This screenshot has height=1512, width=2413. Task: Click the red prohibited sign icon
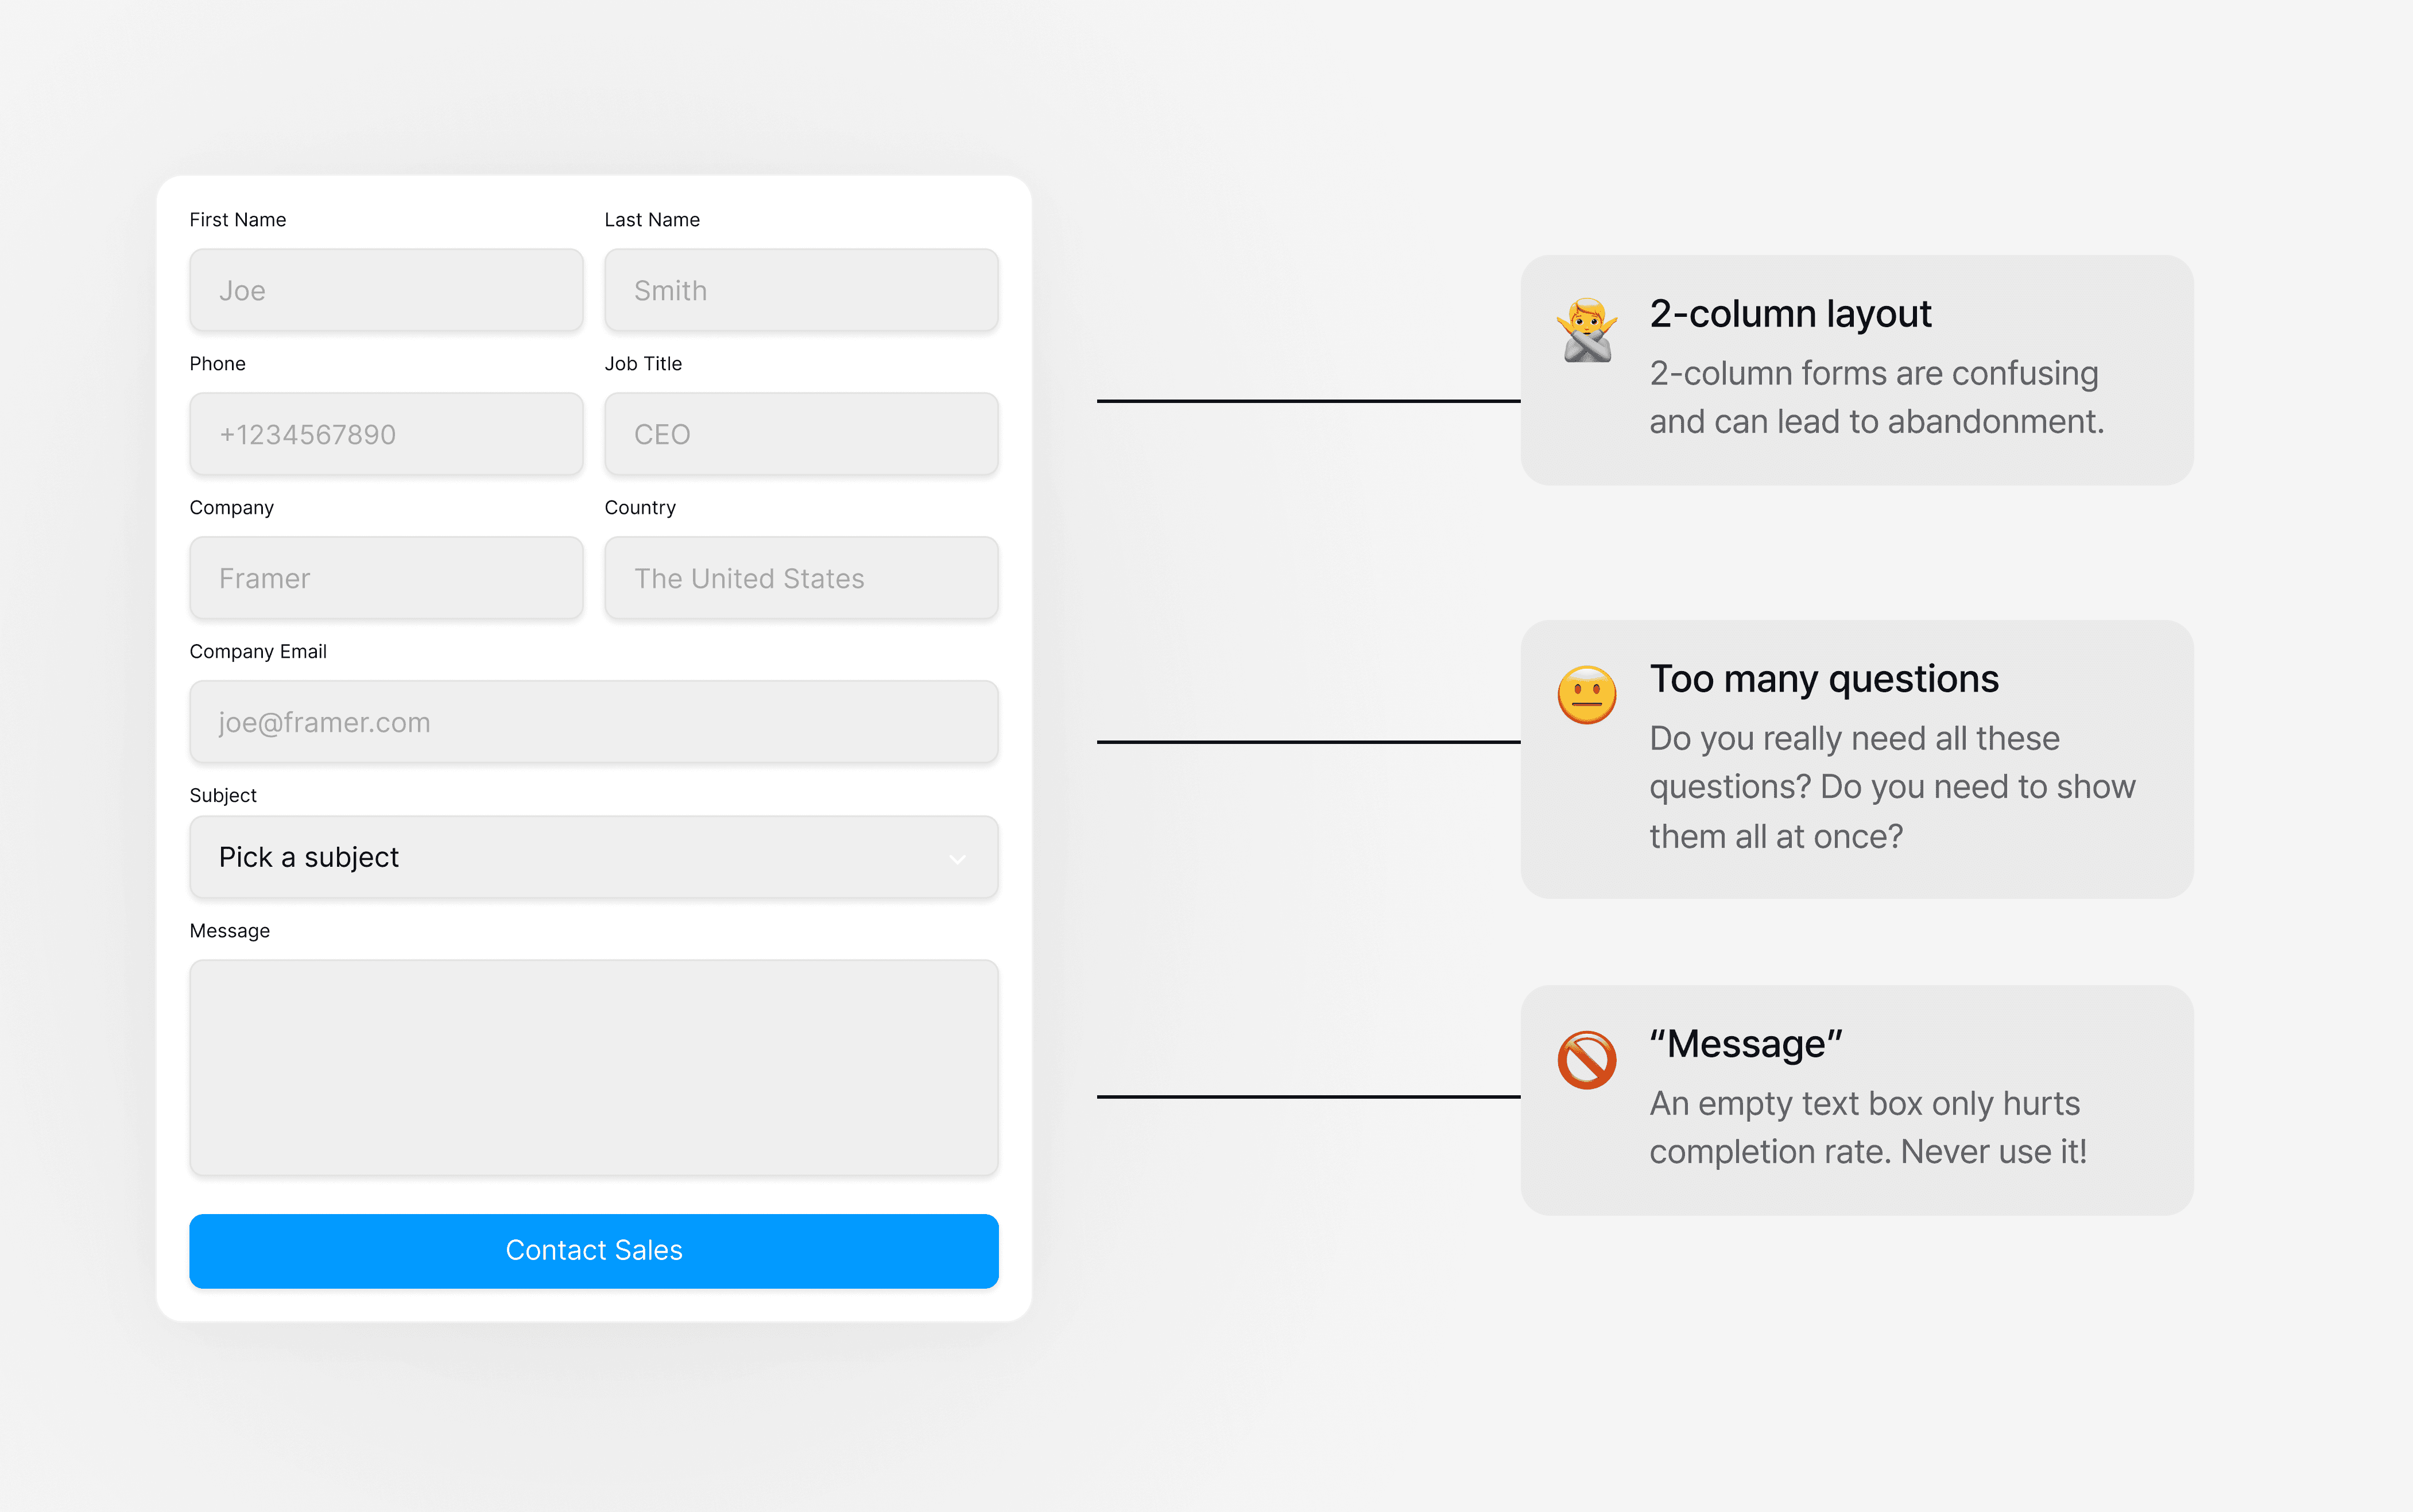point(1586,1060)
